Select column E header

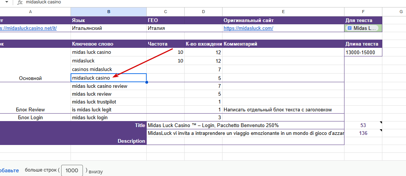click(283, 12)
